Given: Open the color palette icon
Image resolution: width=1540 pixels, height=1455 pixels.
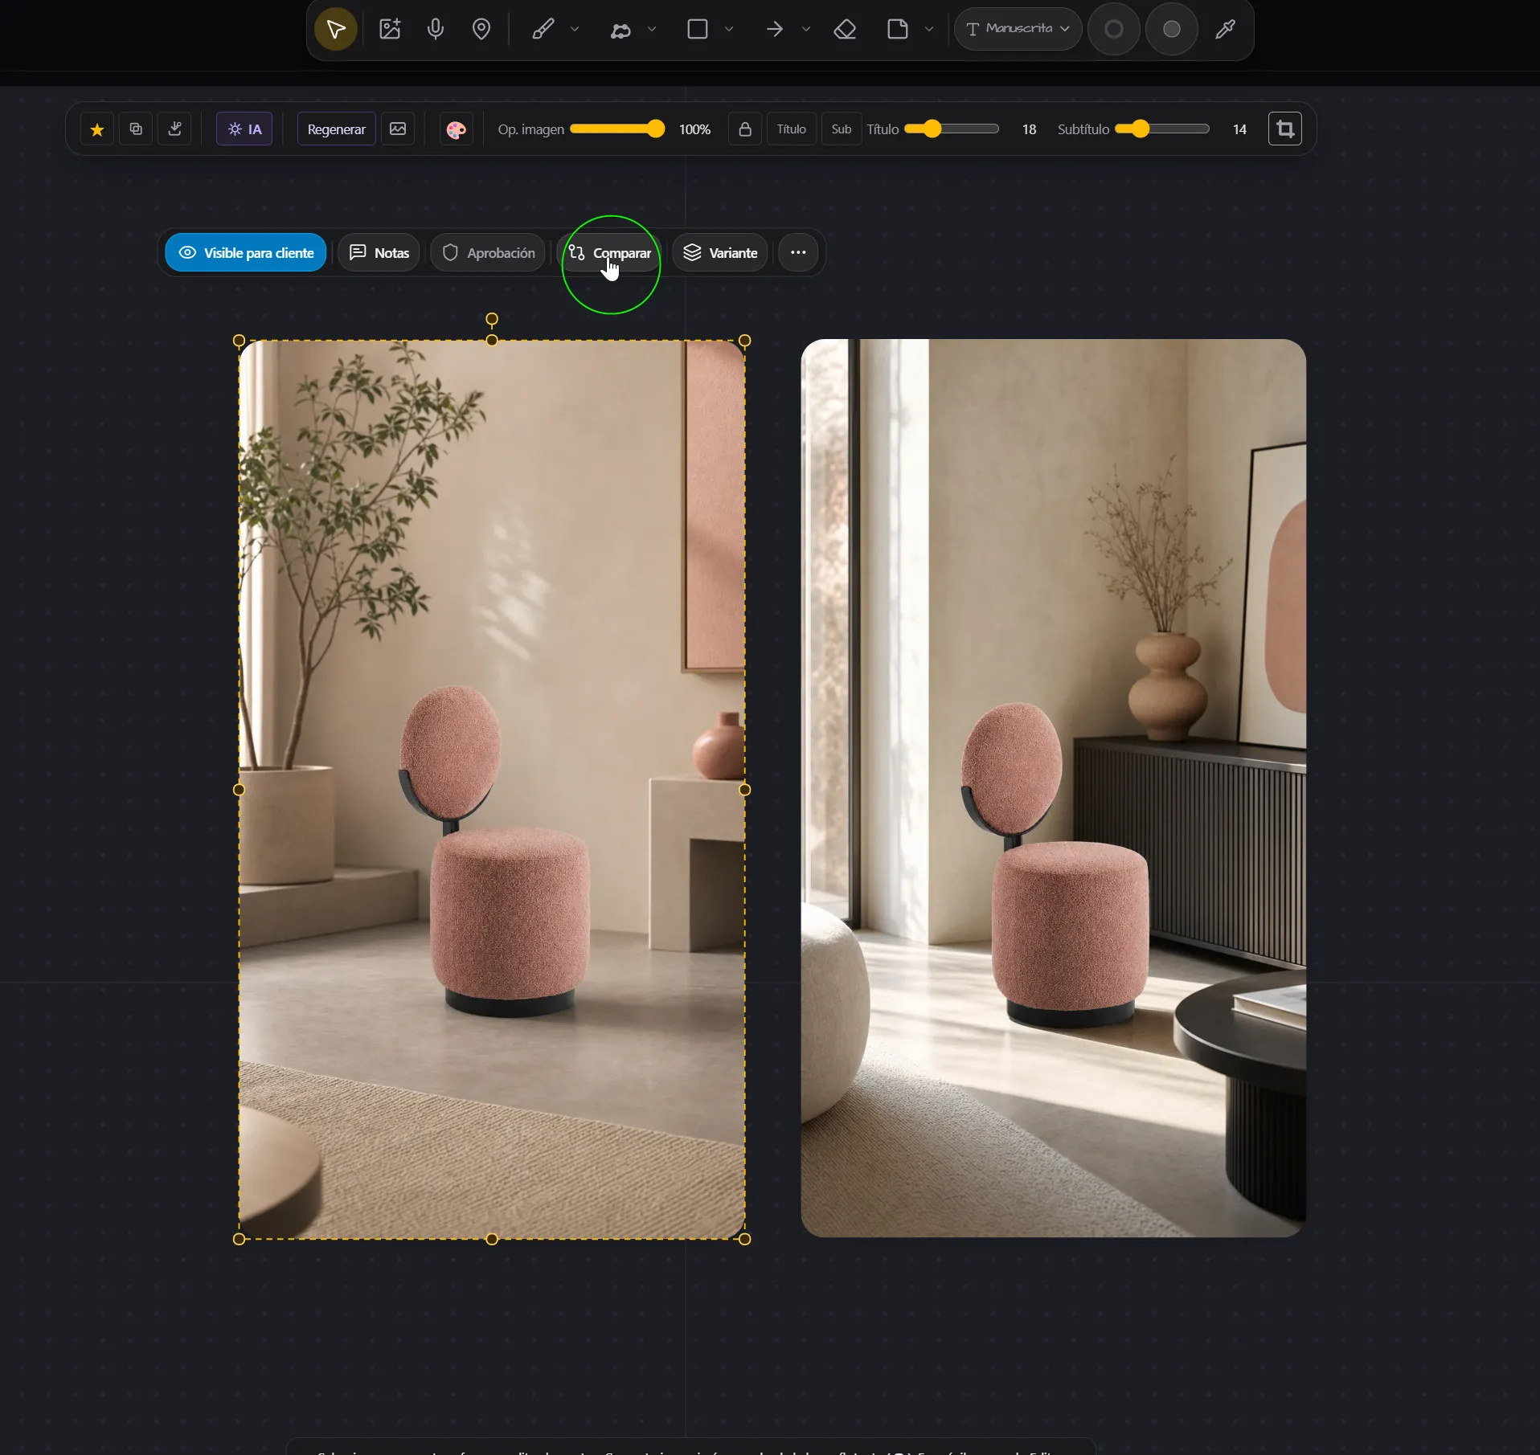Looking at the screenshot, I should tap(456, 129).
